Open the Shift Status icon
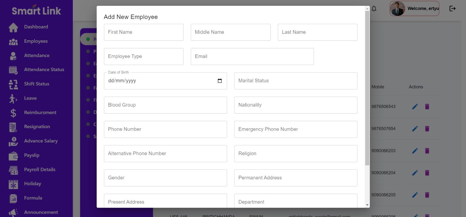Viewport: 466px width, 217px height. click(x=13, y=84)
